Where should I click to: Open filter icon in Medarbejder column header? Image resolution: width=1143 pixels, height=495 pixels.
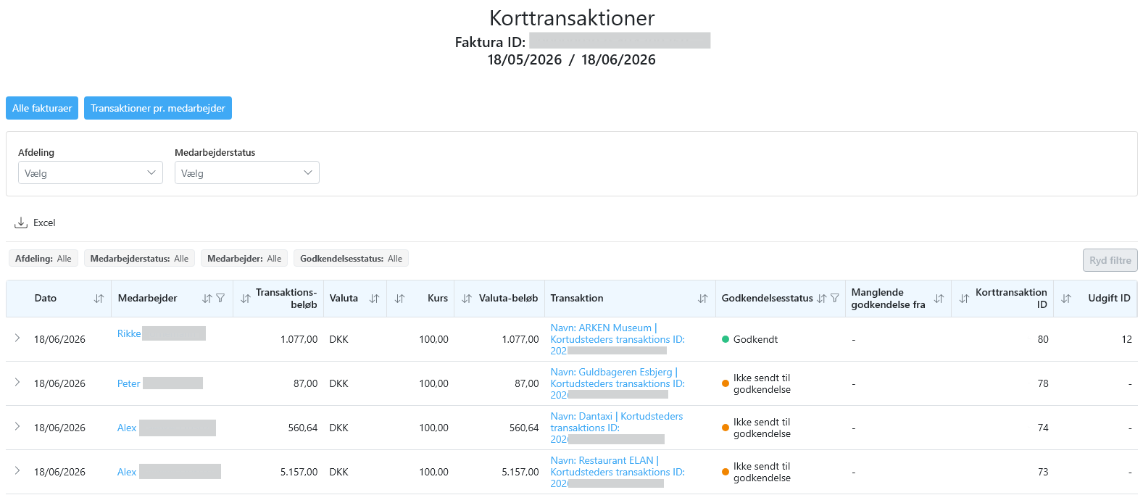(x=220, y=299)
